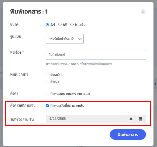Click the รูปแบบ format label
The width and height of the screenshot is (157, 147).
pyautogui.click(x=16, y=36)
